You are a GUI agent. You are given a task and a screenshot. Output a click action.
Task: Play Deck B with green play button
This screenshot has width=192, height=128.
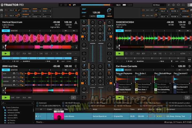[x=120, y=54]
